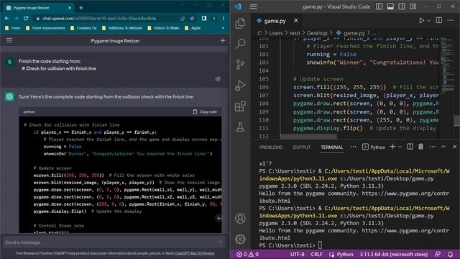Open the Search view in VS Code
This screenshot has height=259, width=460.
240,44
